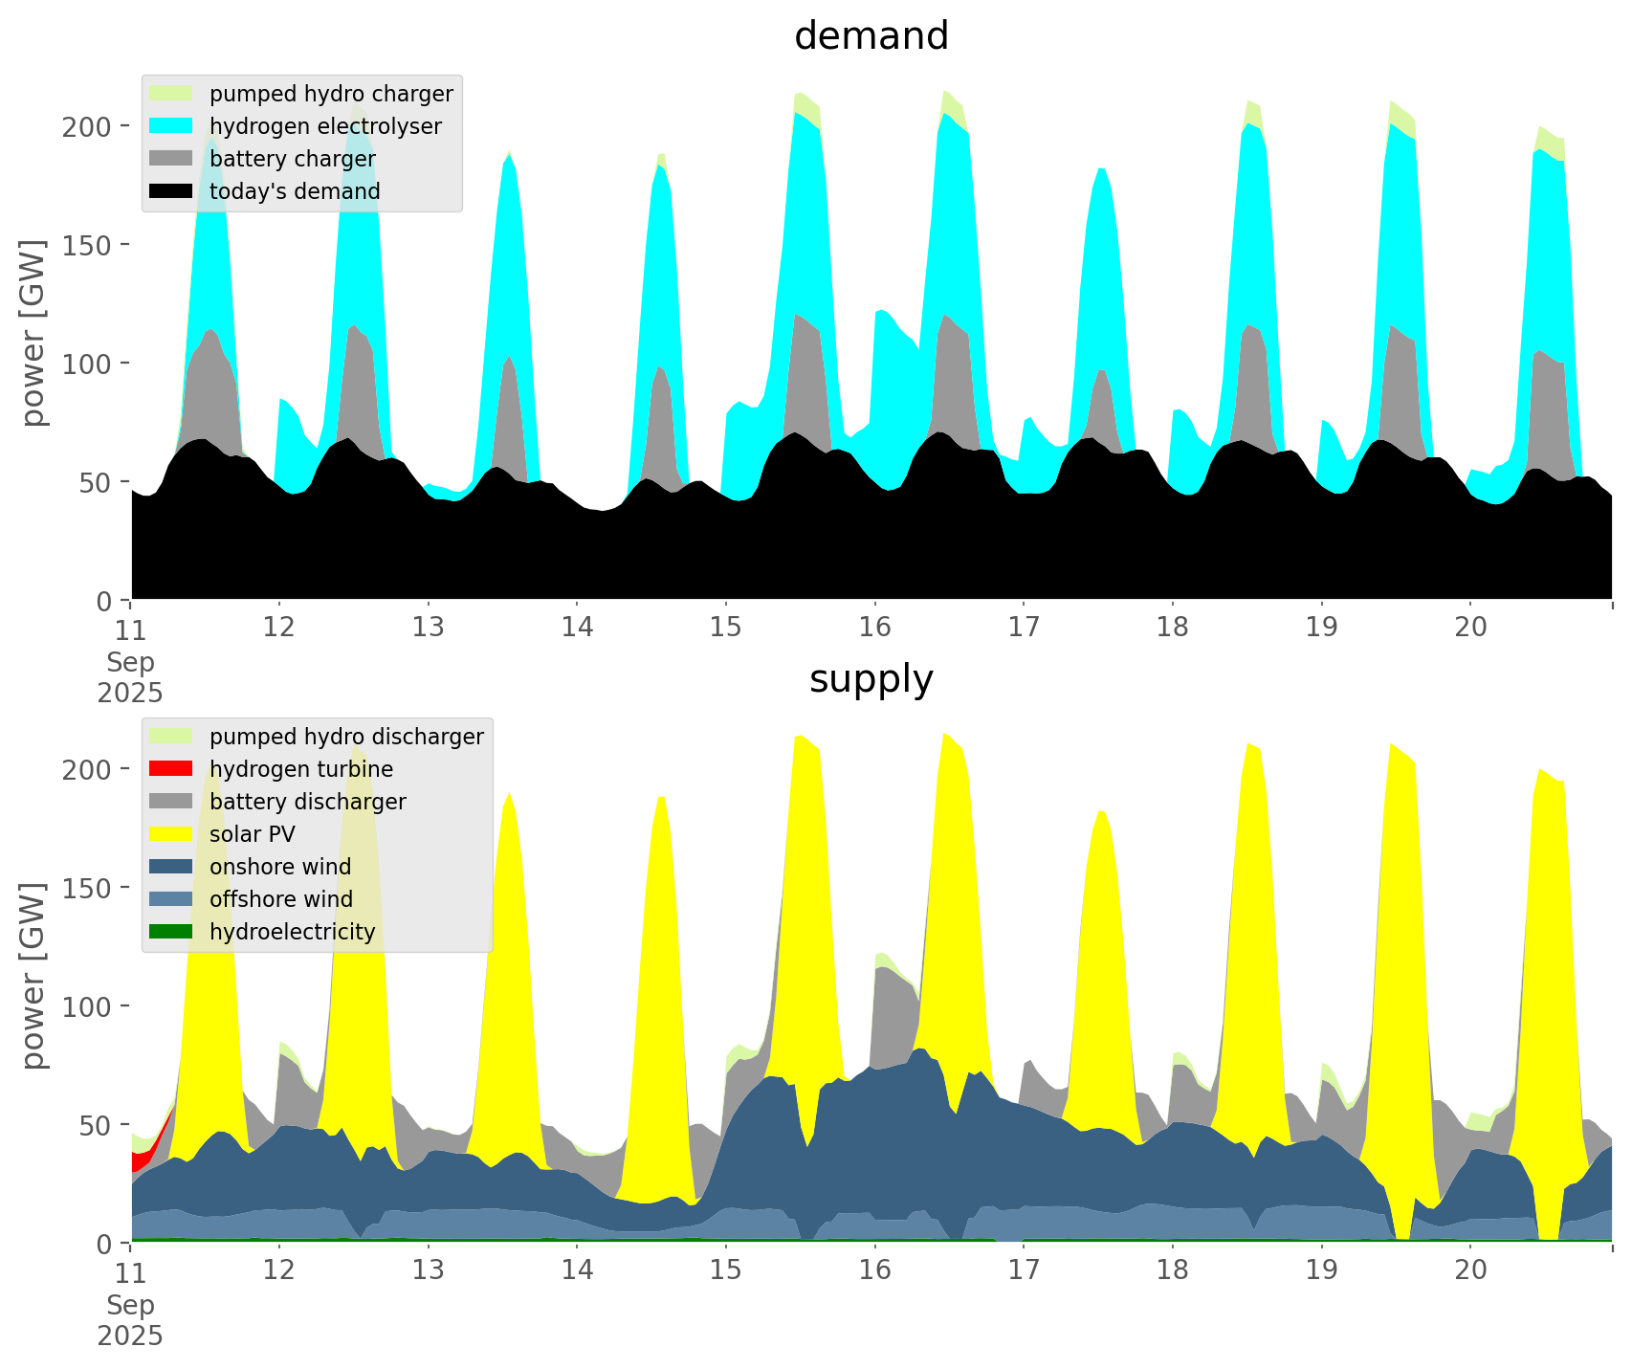
Task: Select the offshore wind legend label
Action: click(x=280, y=899)
